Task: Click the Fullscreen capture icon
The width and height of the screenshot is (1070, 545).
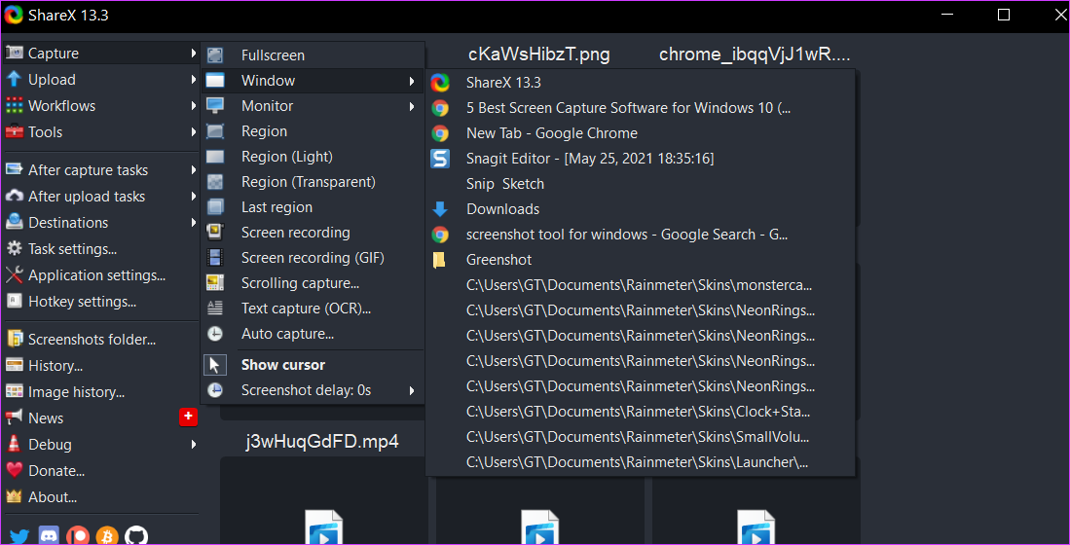Action: (x=215, y=55)
